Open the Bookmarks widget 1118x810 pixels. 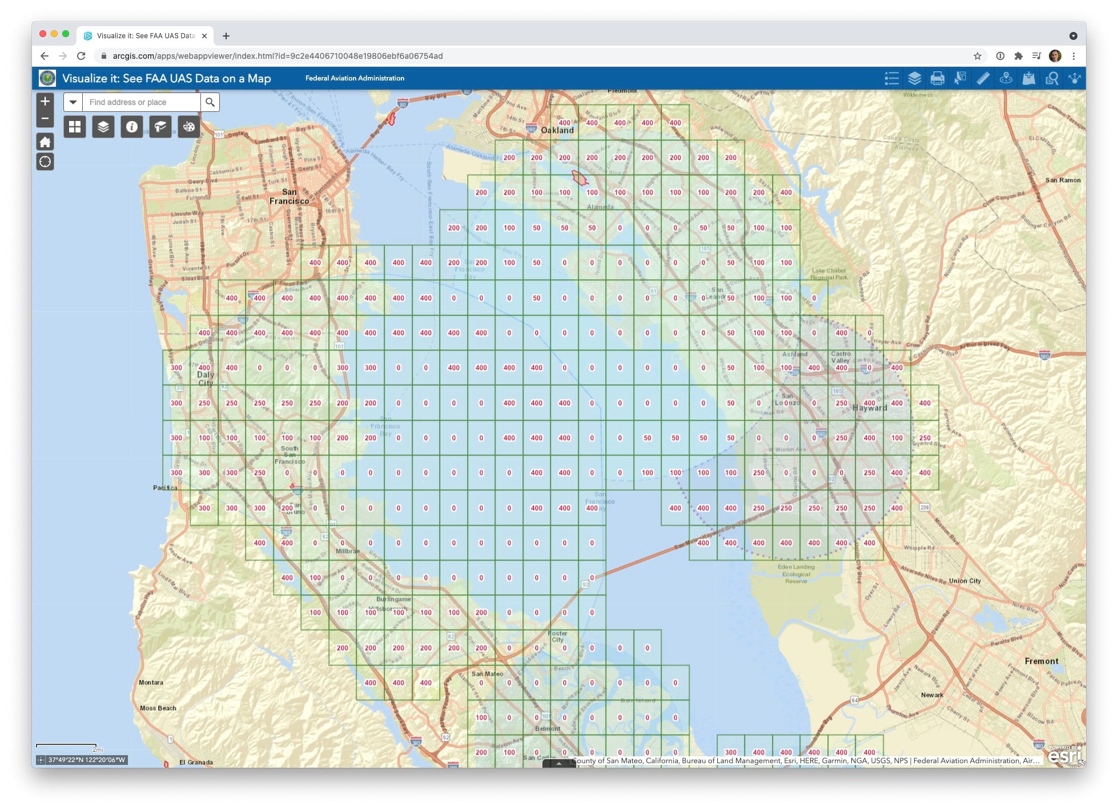tap(160, 127)
